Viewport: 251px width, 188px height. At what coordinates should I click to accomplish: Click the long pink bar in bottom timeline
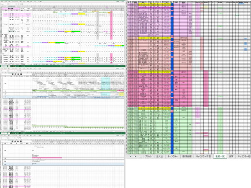tap(47, 158)
